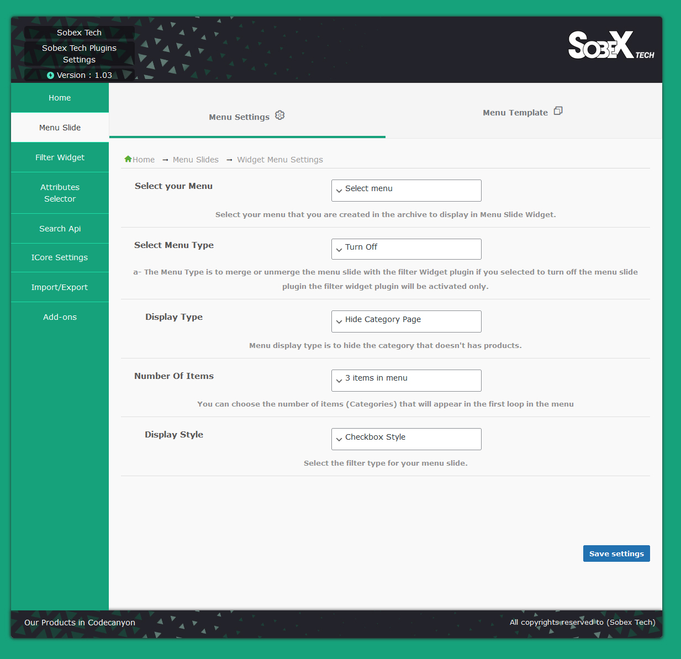
Task: Click the gear icon beside Menu Settings
Action: [x=280, y=115]
